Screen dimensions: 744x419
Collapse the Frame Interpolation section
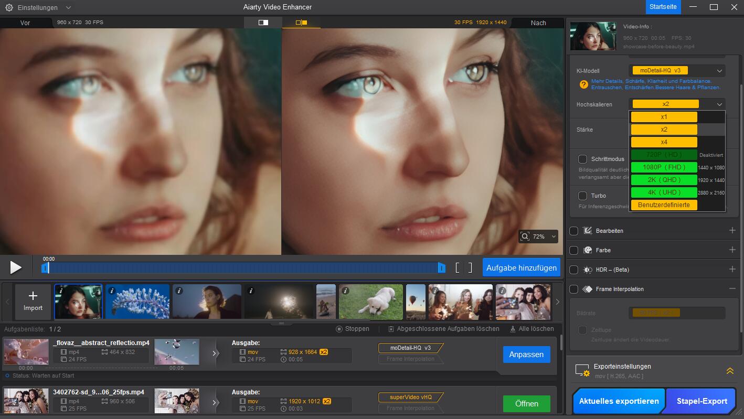[x=732, y=289]
